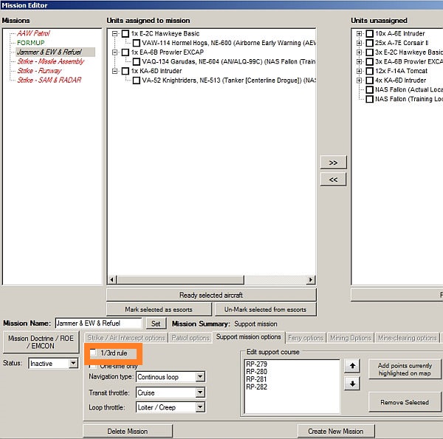
Task: Move the support course point up with the arrow
Action: (352, 366)
